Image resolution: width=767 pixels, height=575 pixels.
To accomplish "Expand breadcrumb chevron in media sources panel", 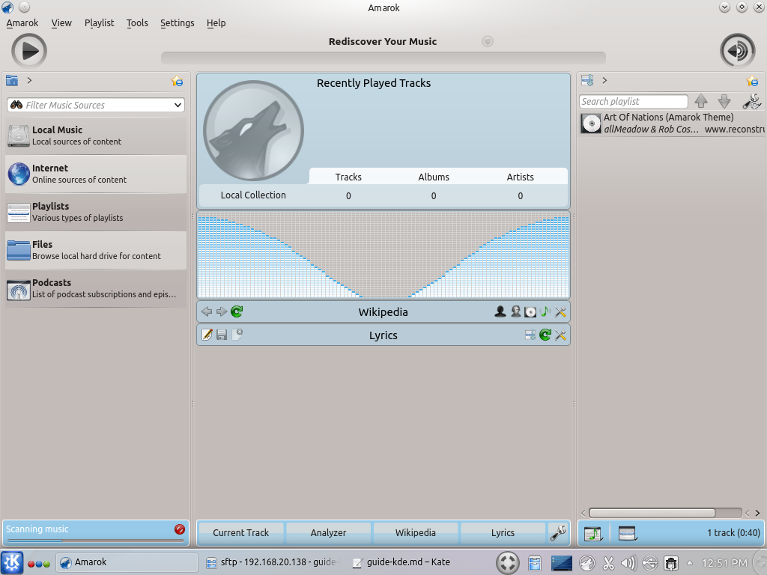I will click(x=29, y=81).
